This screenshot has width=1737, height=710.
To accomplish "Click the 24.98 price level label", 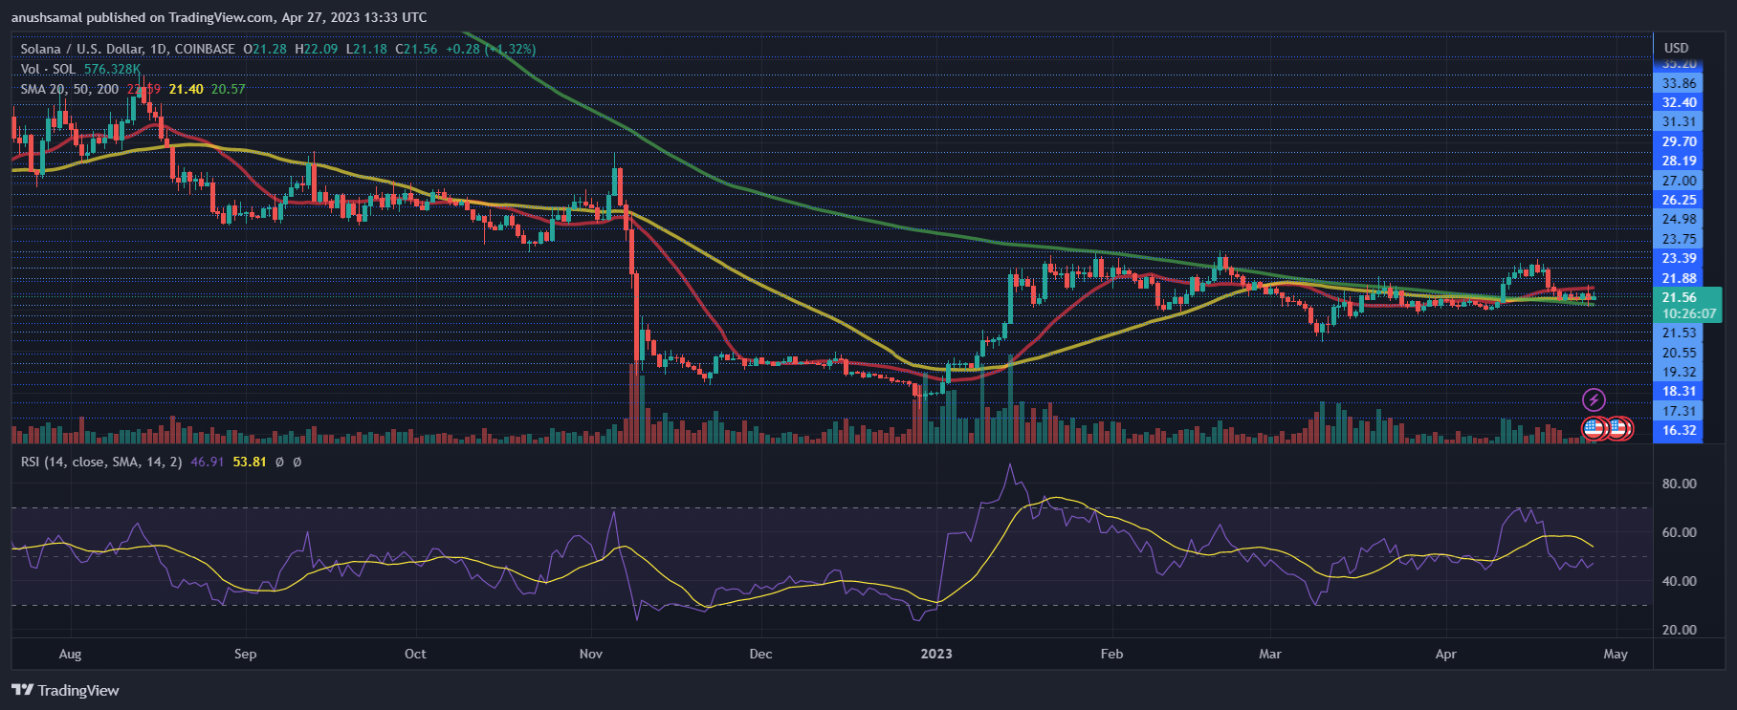I will (x=1679, y=219).
